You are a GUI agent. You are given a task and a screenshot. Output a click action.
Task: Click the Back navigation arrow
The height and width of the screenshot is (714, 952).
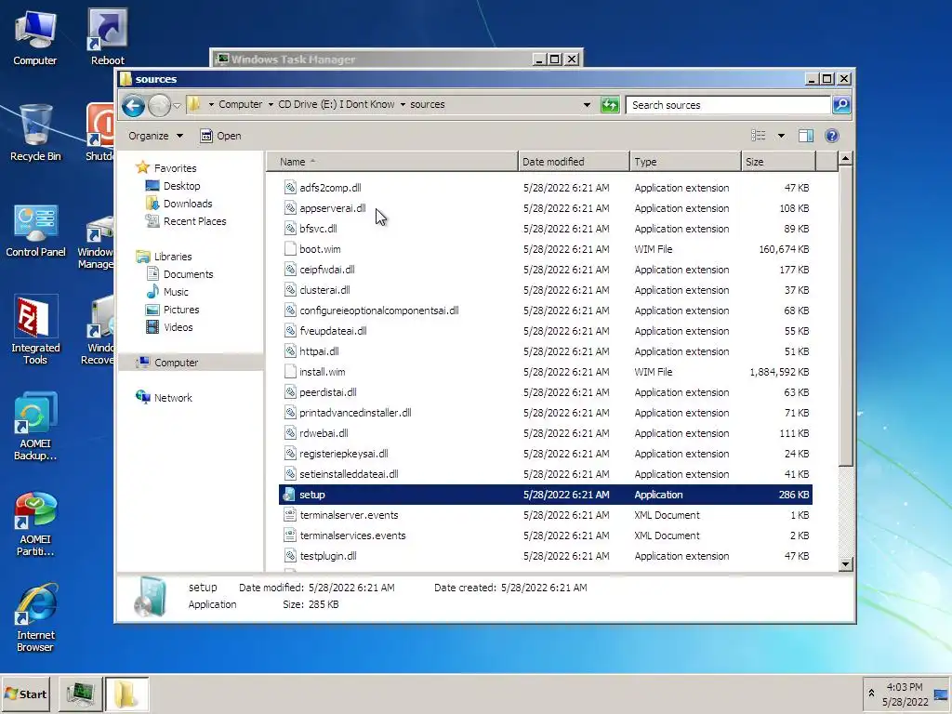(133, 106)
